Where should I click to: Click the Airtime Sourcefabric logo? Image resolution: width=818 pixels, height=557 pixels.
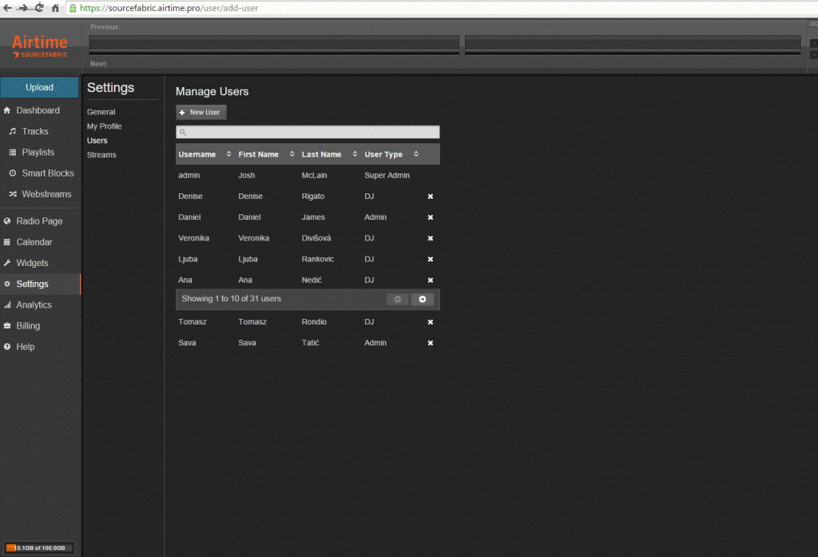(40, 46)
